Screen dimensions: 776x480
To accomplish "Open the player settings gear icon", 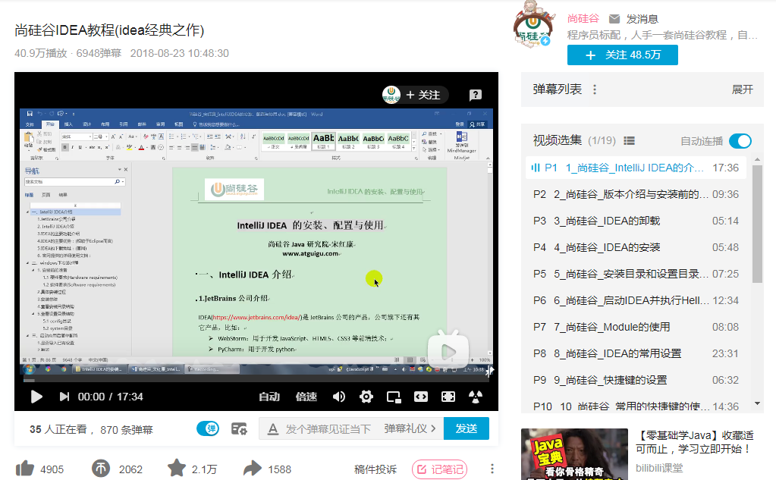I will click(x=365, y=396).
